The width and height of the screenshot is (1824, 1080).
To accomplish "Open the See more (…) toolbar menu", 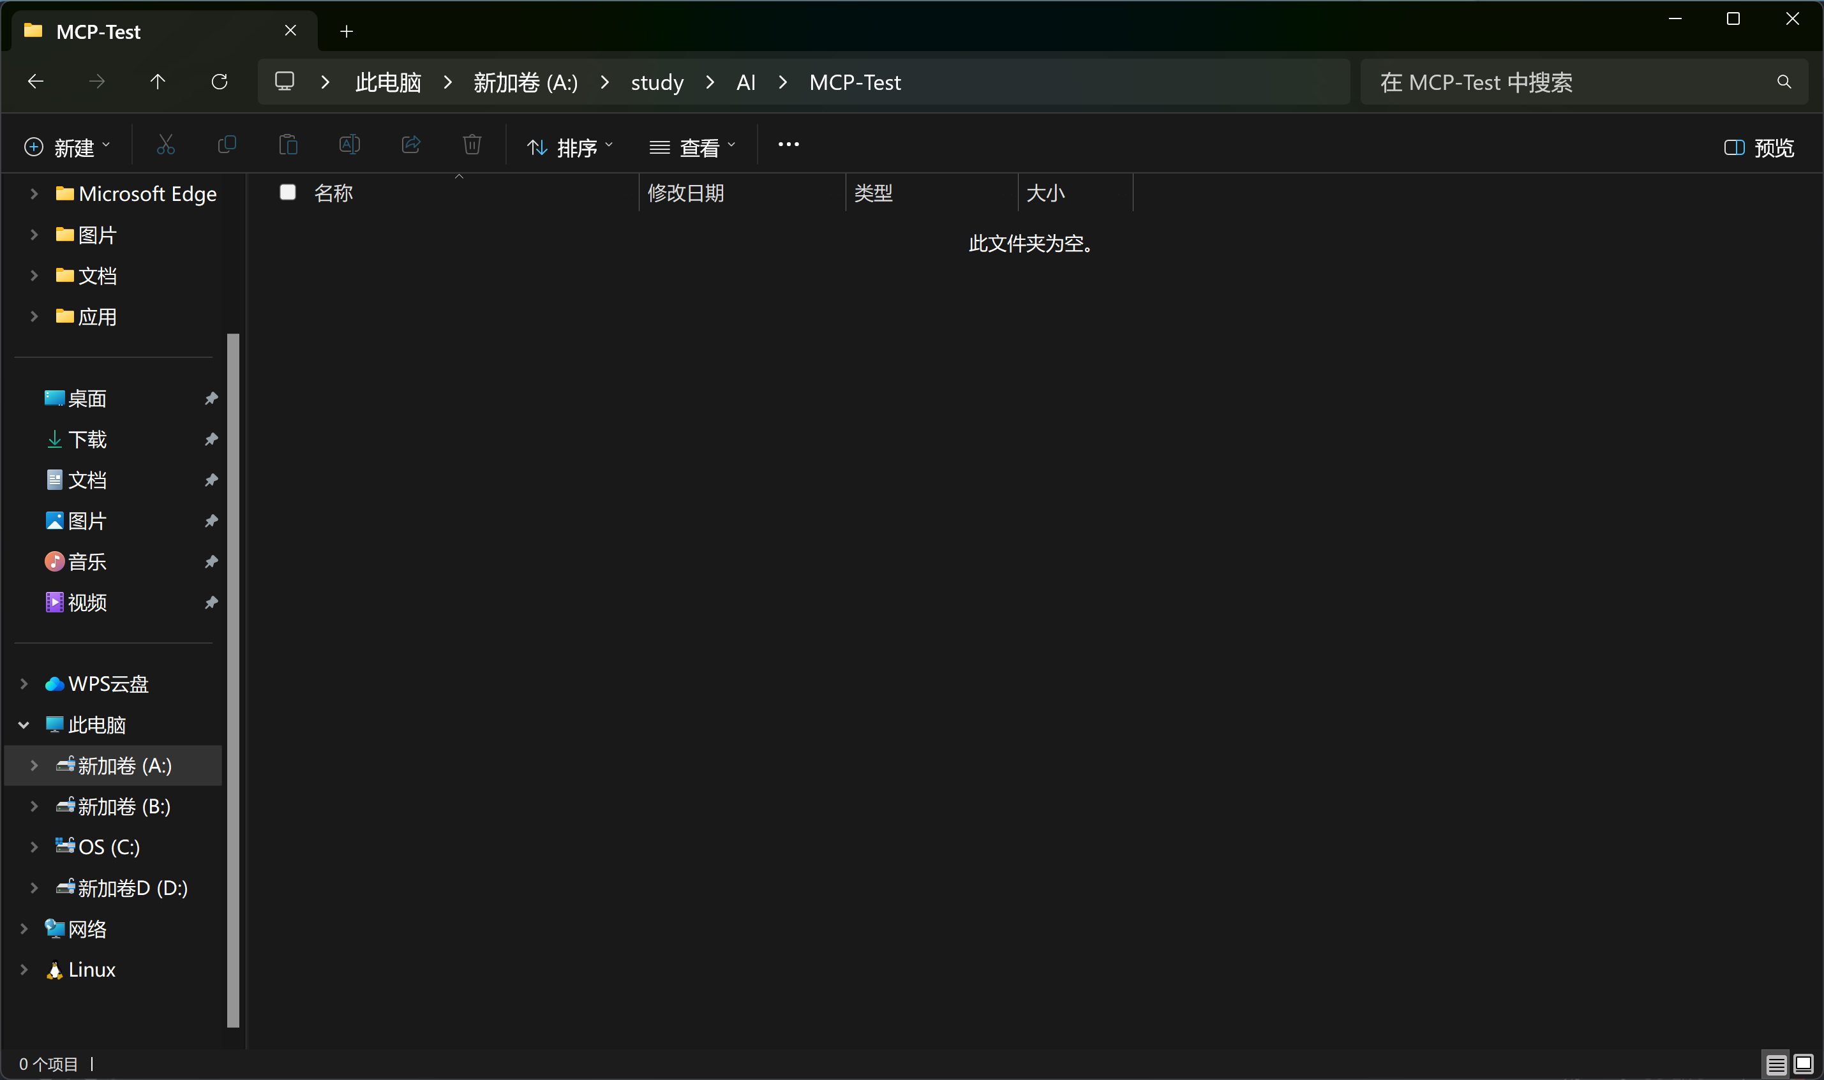I will [788, 145].
